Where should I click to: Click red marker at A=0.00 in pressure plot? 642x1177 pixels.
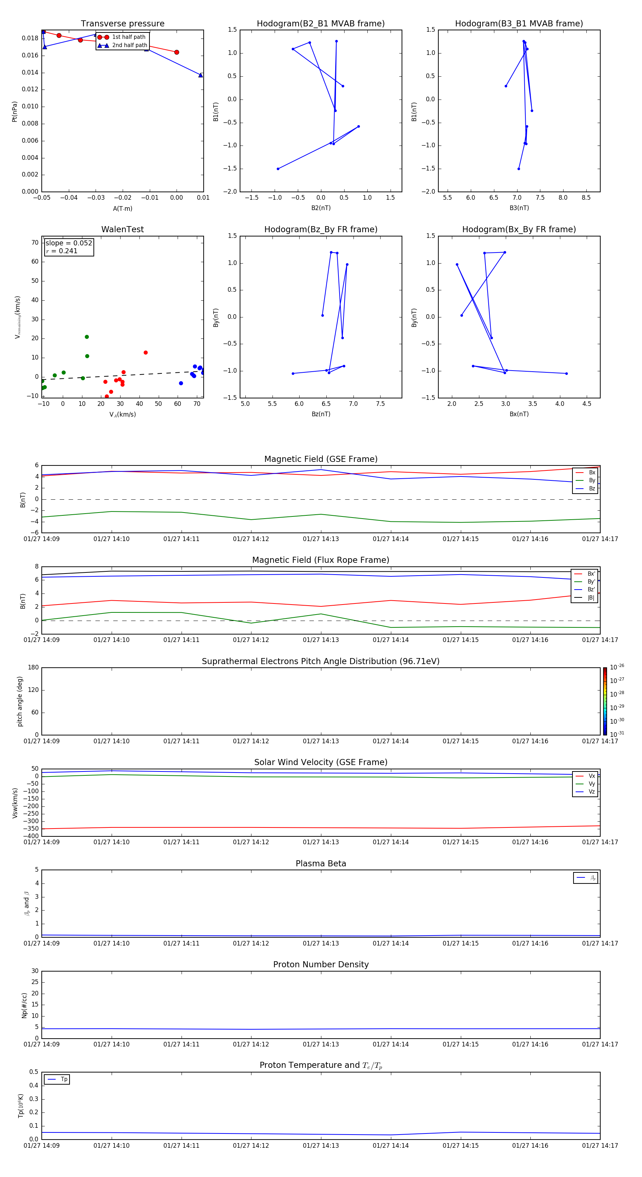pos(177,52)
